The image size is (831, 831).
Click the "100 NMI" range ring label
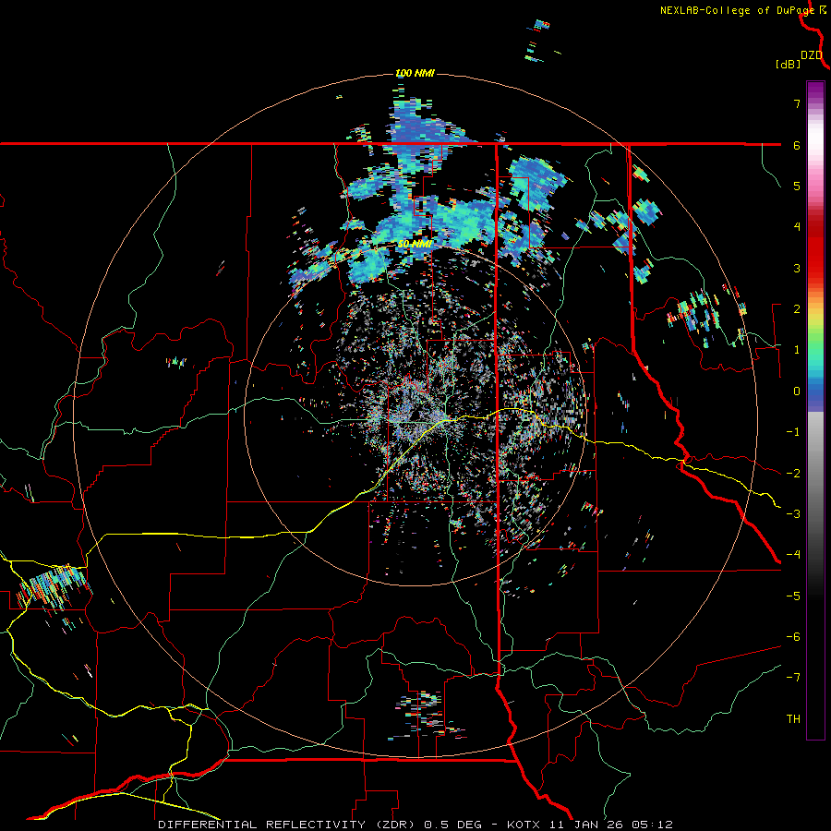(x=415, y=73)
